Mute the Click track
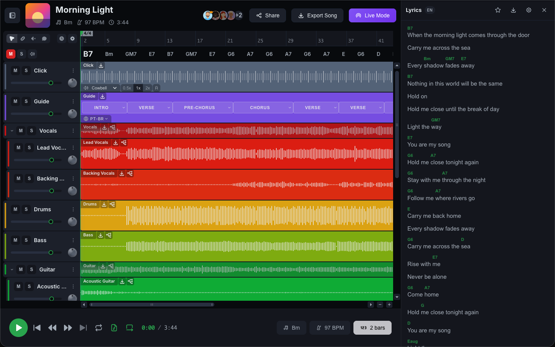Image resolution: width=555 pixels, height=347 pixels. pyautogui.click(x=15, y=71)
